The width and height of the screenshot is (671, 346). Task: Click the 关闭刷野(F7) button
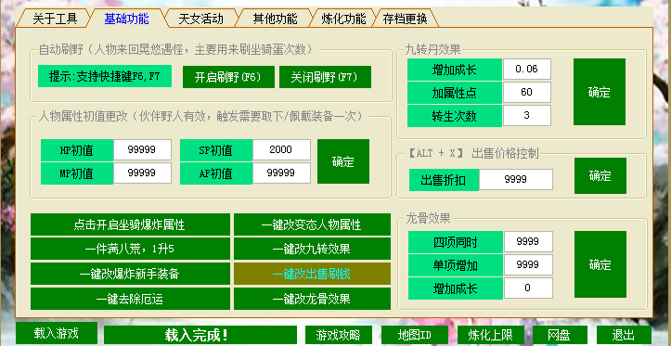tap(325, 77)
